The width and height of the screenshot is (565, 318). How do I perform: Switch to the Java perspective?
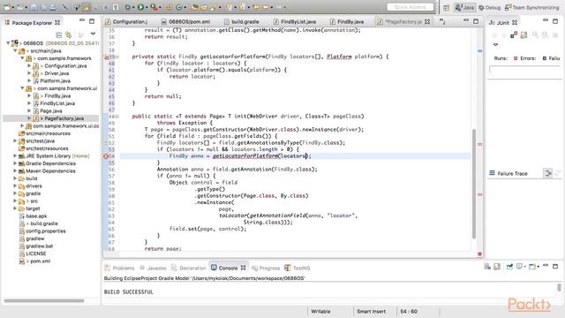pyautogui.click(x=465, y=7)
